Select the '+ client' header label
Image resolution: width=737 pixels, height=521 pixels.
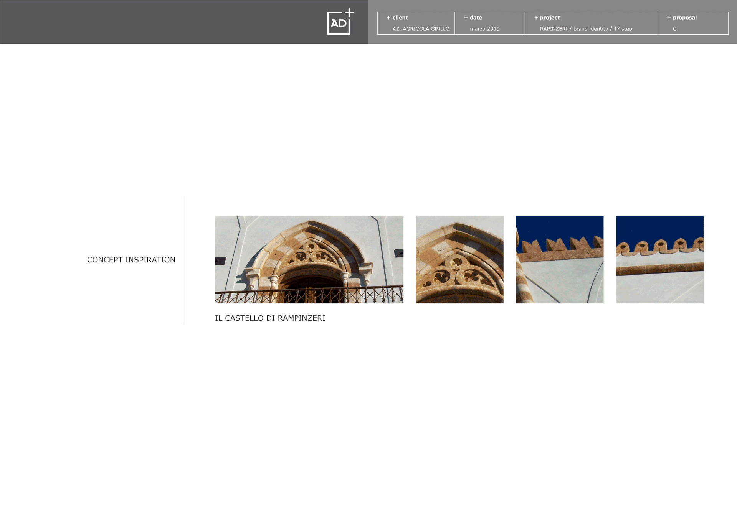pos(397,18)
